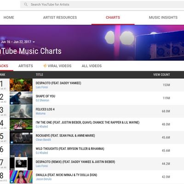Click DJ Khaled link under I'm the One
184x184 pixels.
tap(42, 126)
